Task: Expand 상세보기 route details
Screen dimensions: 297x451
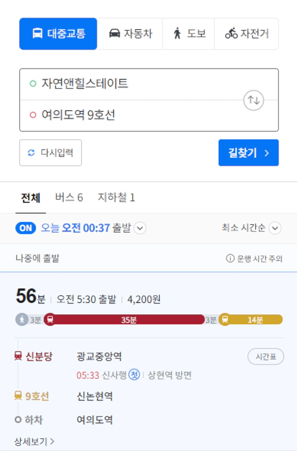Action: click(34, 441)
